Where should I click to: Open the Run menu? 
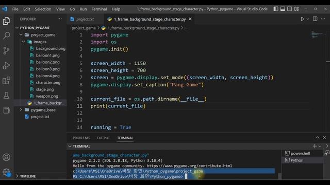coord(83,9)
